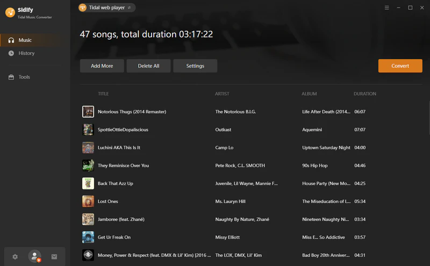Click album Miss E... So Addictive

tap(324, 237)
